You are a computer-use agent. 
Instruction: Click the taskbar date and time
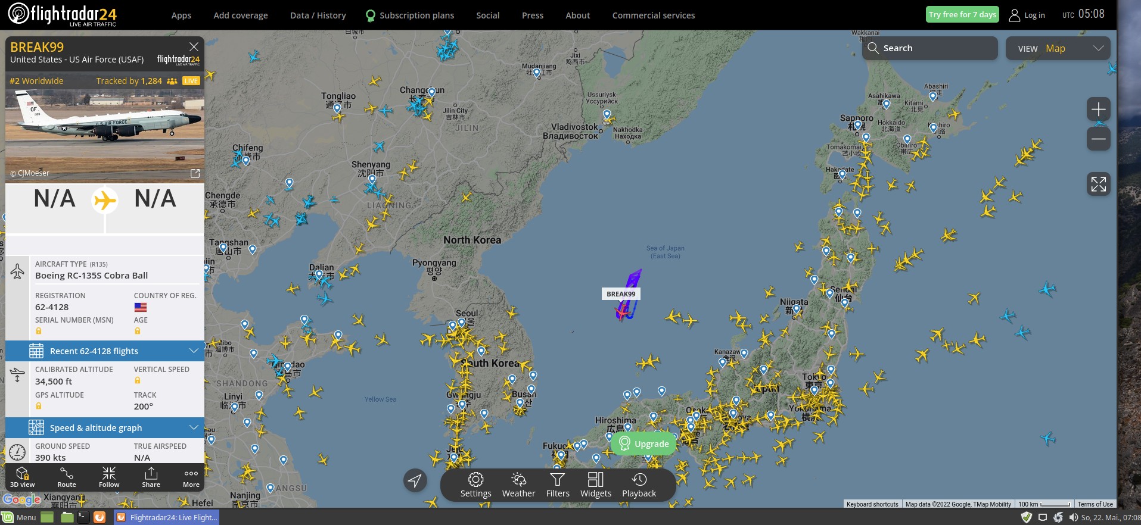coord(1111,518)
